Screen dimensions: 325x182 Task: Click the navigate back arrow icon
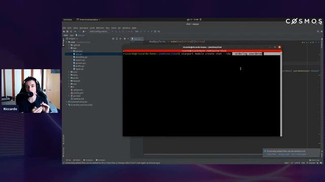click(x=75, y=31)
